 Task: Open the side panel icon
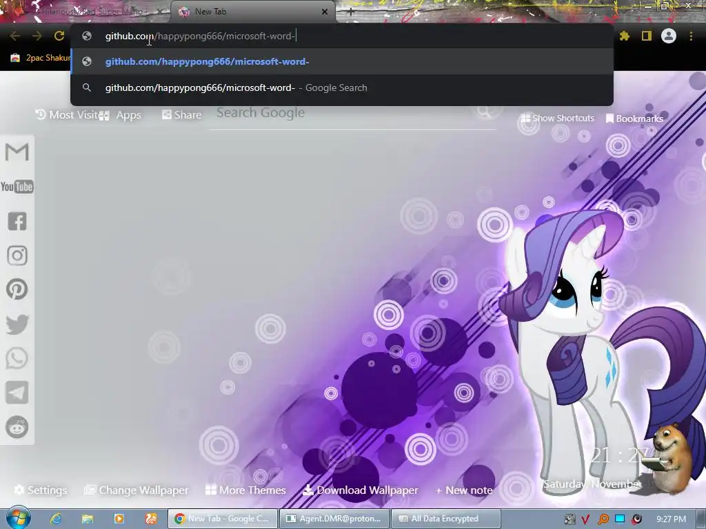(647, 36)
